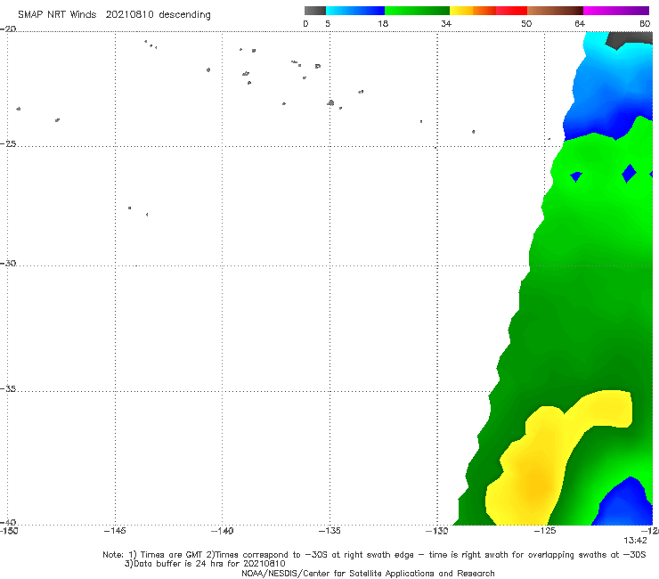Click the green segment of the color bar
Screen dimensions: 659x579
click(x=417, y=11)
